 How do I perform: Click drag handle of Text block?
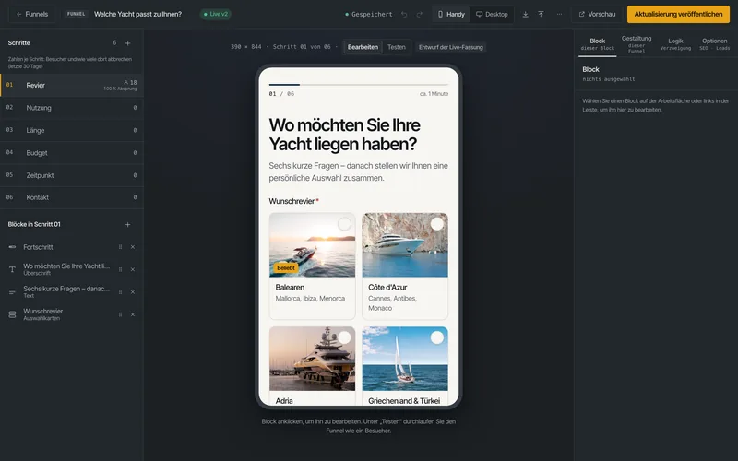tap(121, 292)
